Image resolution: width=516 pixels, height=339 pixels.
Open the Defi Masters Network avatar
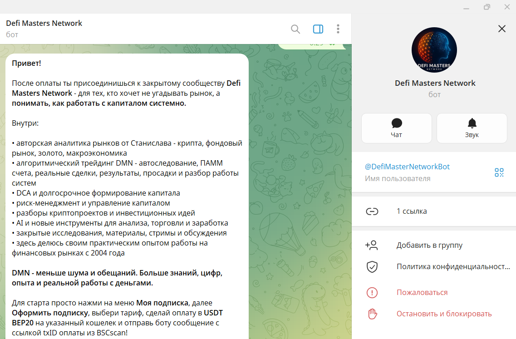pyautogui.click(x=434, y=50)
